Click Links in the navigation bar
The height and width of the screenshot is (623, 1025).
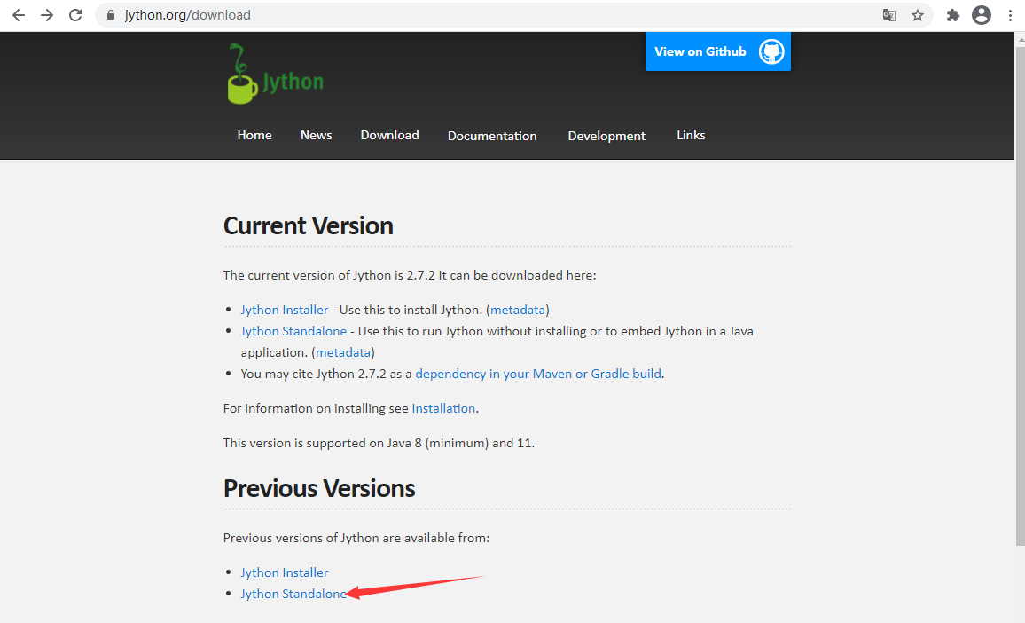pos(691,135)
